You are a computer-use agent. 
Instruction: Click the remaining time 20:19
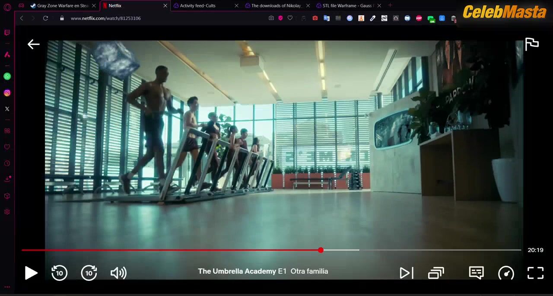[535, 250]
